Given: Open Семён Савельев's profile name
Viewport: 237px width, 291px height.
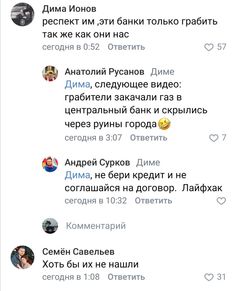Looking at the screenshot, I should pos(79,252).
